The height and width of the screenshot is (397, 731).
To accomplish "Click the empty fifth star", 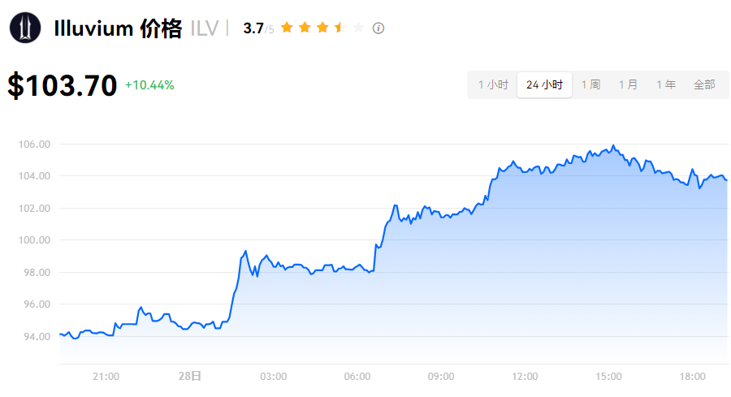I will click(358, 28).
